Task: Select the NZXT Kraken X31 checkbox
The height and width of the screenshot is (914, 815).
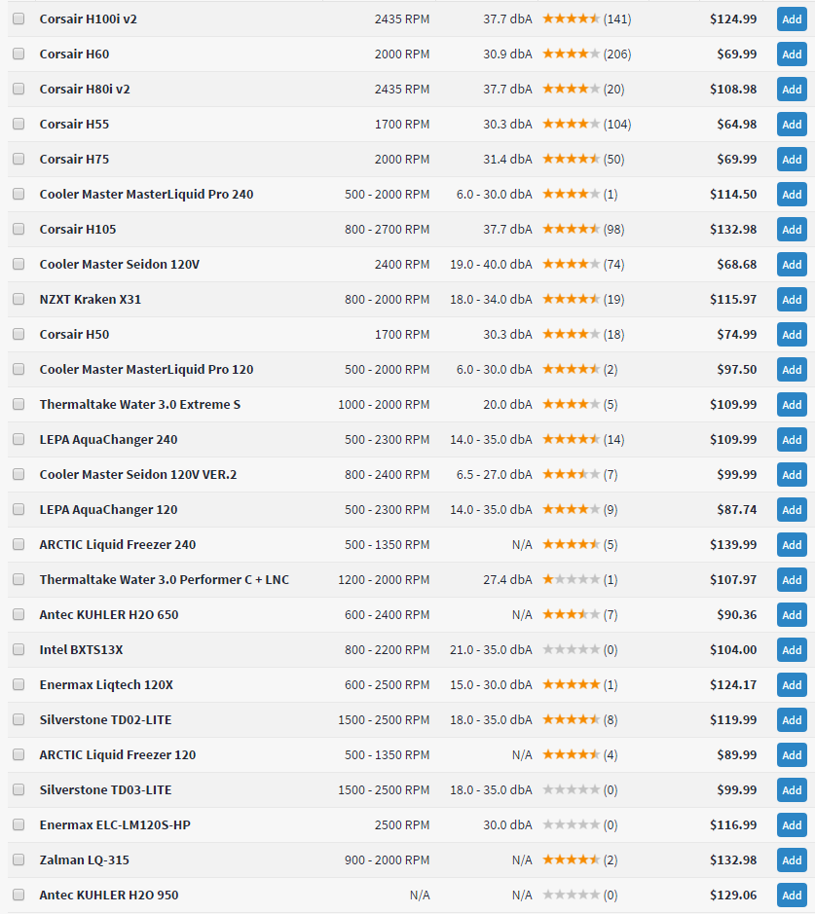Action: click(19, 299)
